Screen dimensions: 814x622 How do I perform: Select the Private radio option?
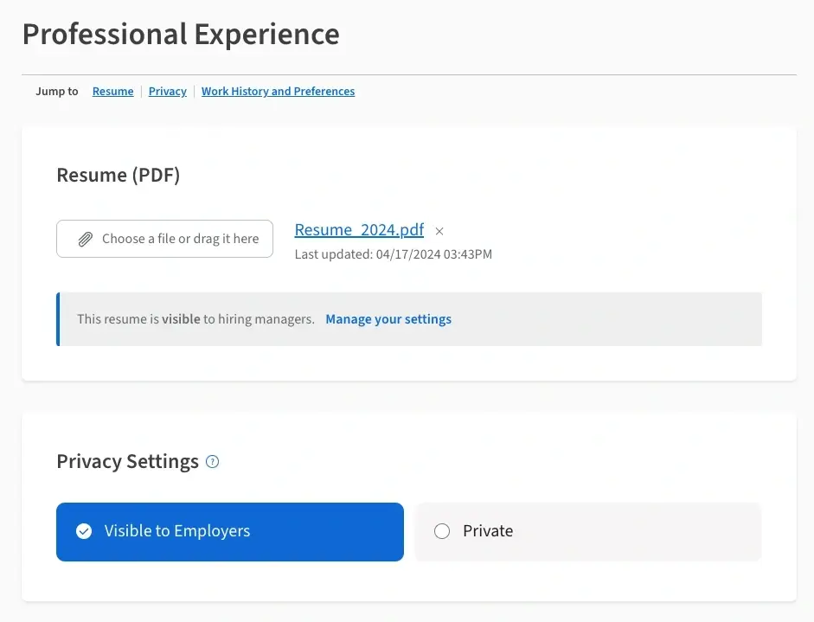[588, 532]
